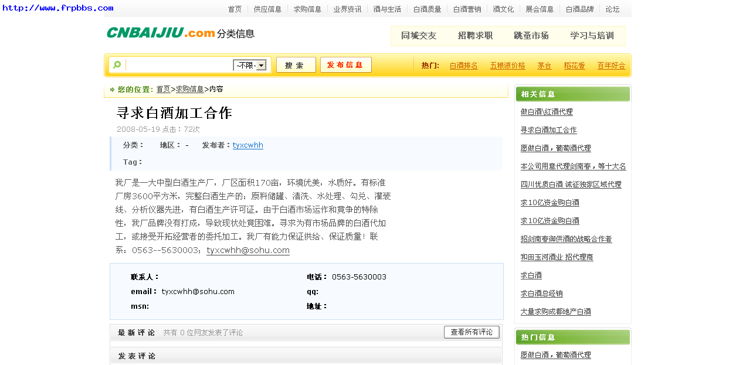Click the 茅台 hot topic link
The height and width of the screenshot is (365, 736).
[544, 66]
